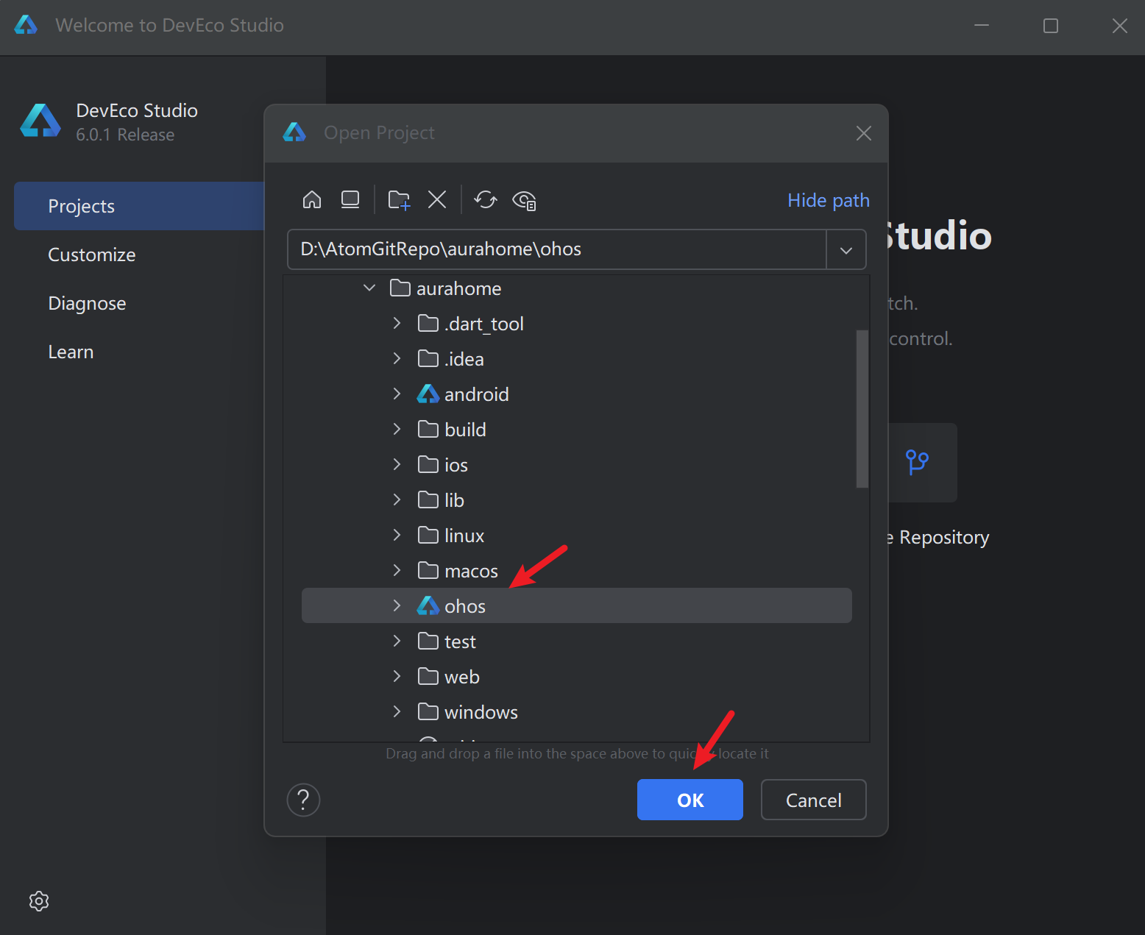
Task: Select the 'ohos' tree row text
Action: pyautogui.click(x=465, y=606)
